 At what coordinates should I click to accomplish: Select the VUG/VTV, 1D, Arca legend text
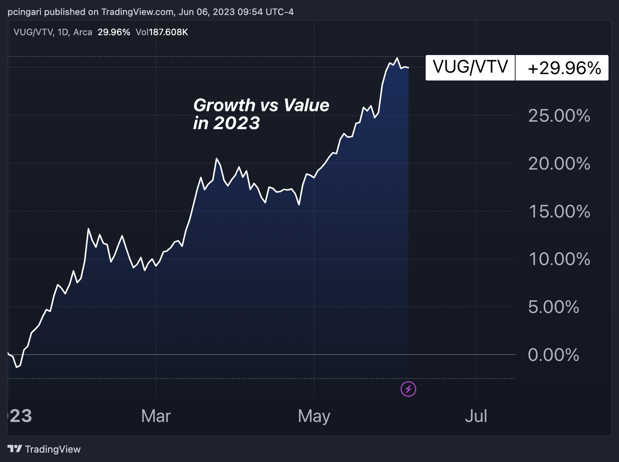click(53, 32)
